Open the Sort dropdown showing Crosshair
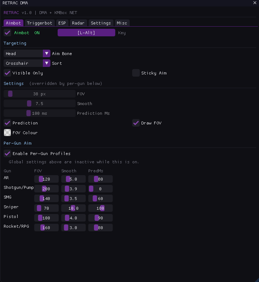This screenshot has width=259, height=282. tap(27, 63)
